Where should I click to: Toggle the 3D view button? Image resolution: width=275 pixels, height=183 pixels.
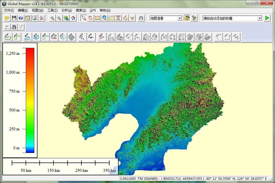point(194,18)
